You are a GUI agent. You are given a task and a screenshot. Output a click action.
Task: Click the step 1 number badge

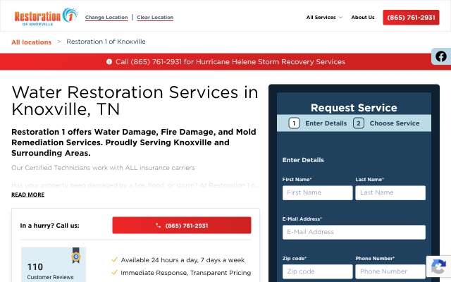294,123
